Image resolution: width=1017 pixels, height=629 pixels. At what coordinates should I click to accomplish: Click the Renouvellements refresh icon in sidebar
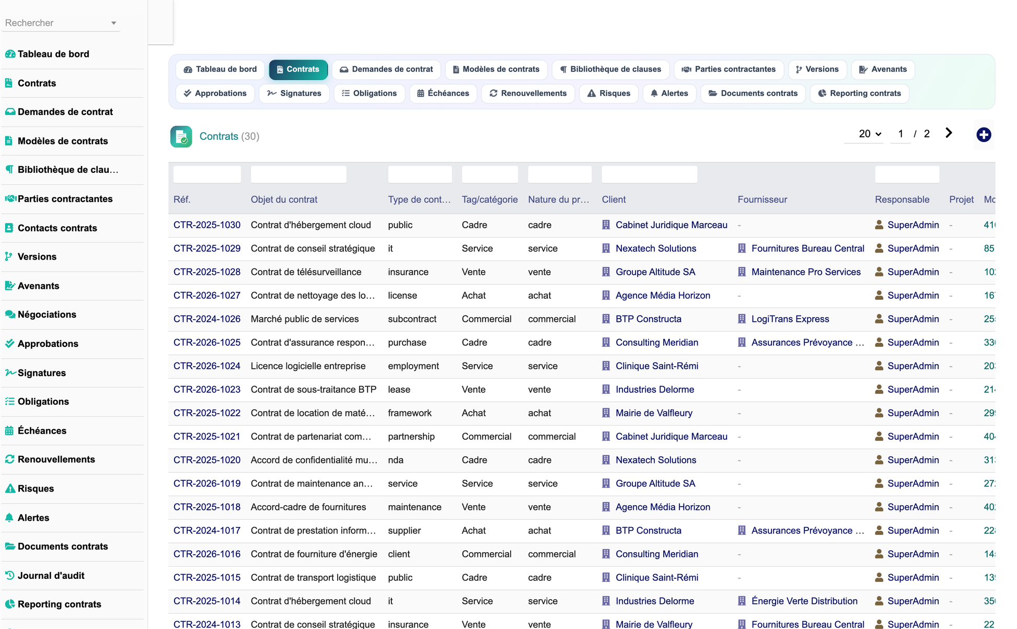(x=9, y=459)
